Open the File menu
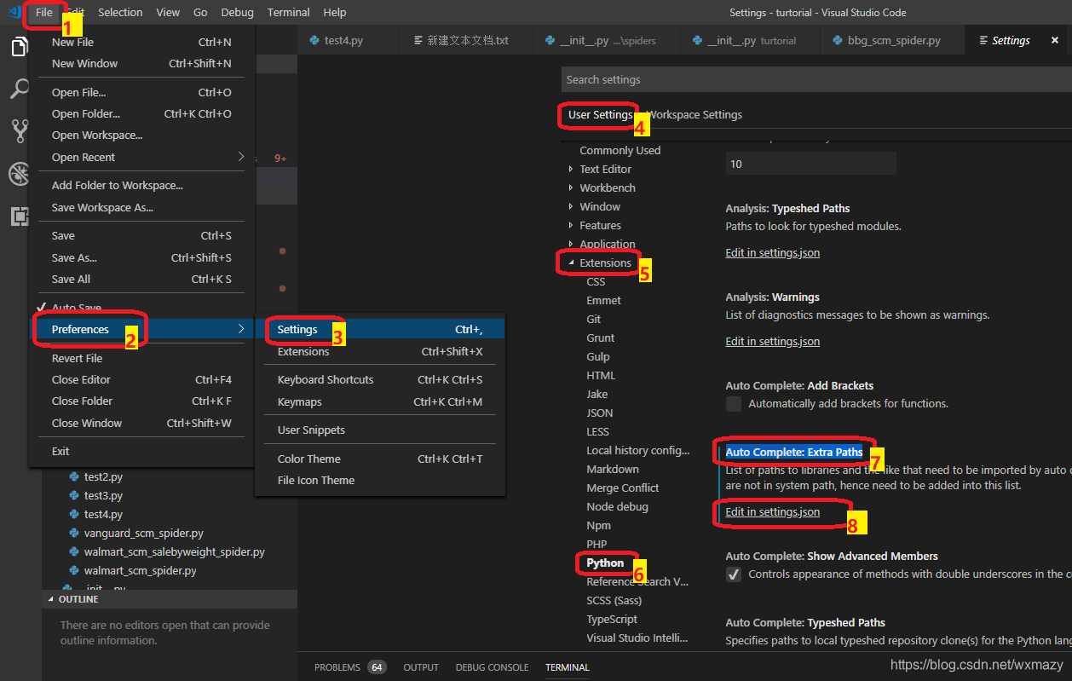 click(44, 13)
